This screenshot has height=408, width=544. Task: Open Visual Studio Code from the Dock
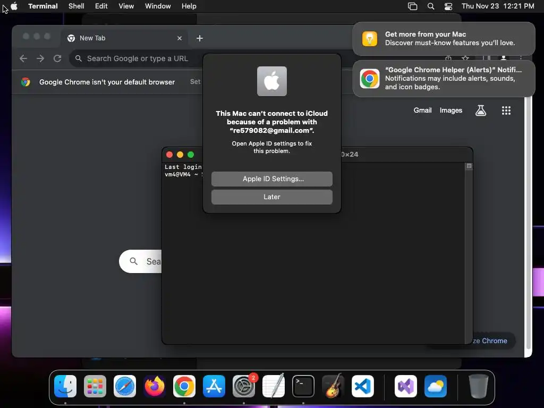(x=362, y=386)
